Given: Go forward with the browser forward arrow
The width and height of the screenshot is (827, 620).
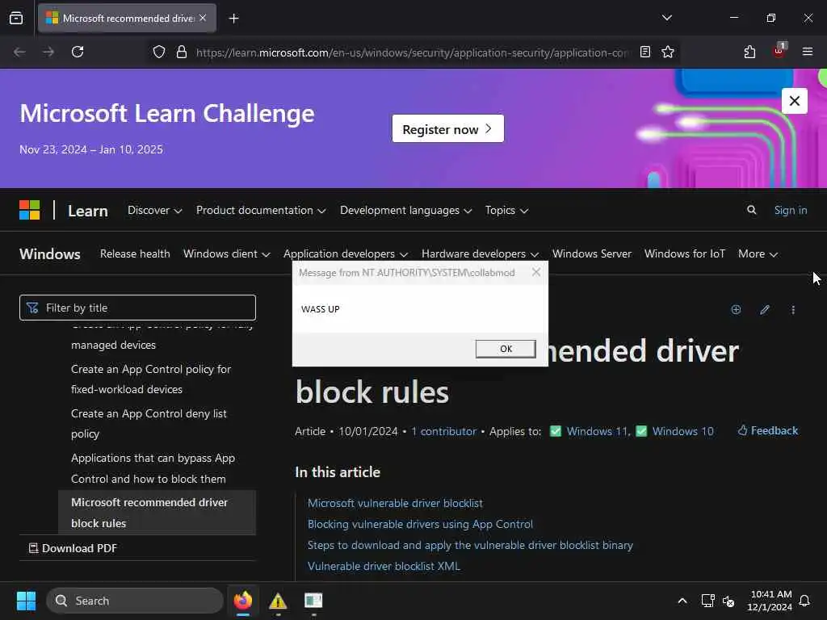Looking at the screenshot, I should point(48,52).
